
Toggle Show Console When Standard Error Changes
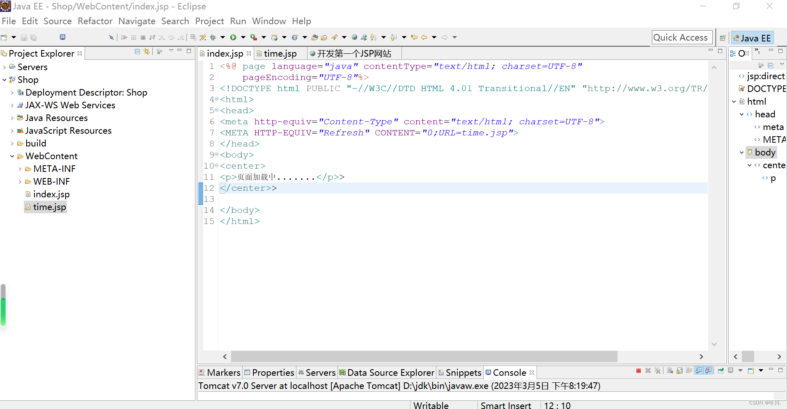[709, 371]
